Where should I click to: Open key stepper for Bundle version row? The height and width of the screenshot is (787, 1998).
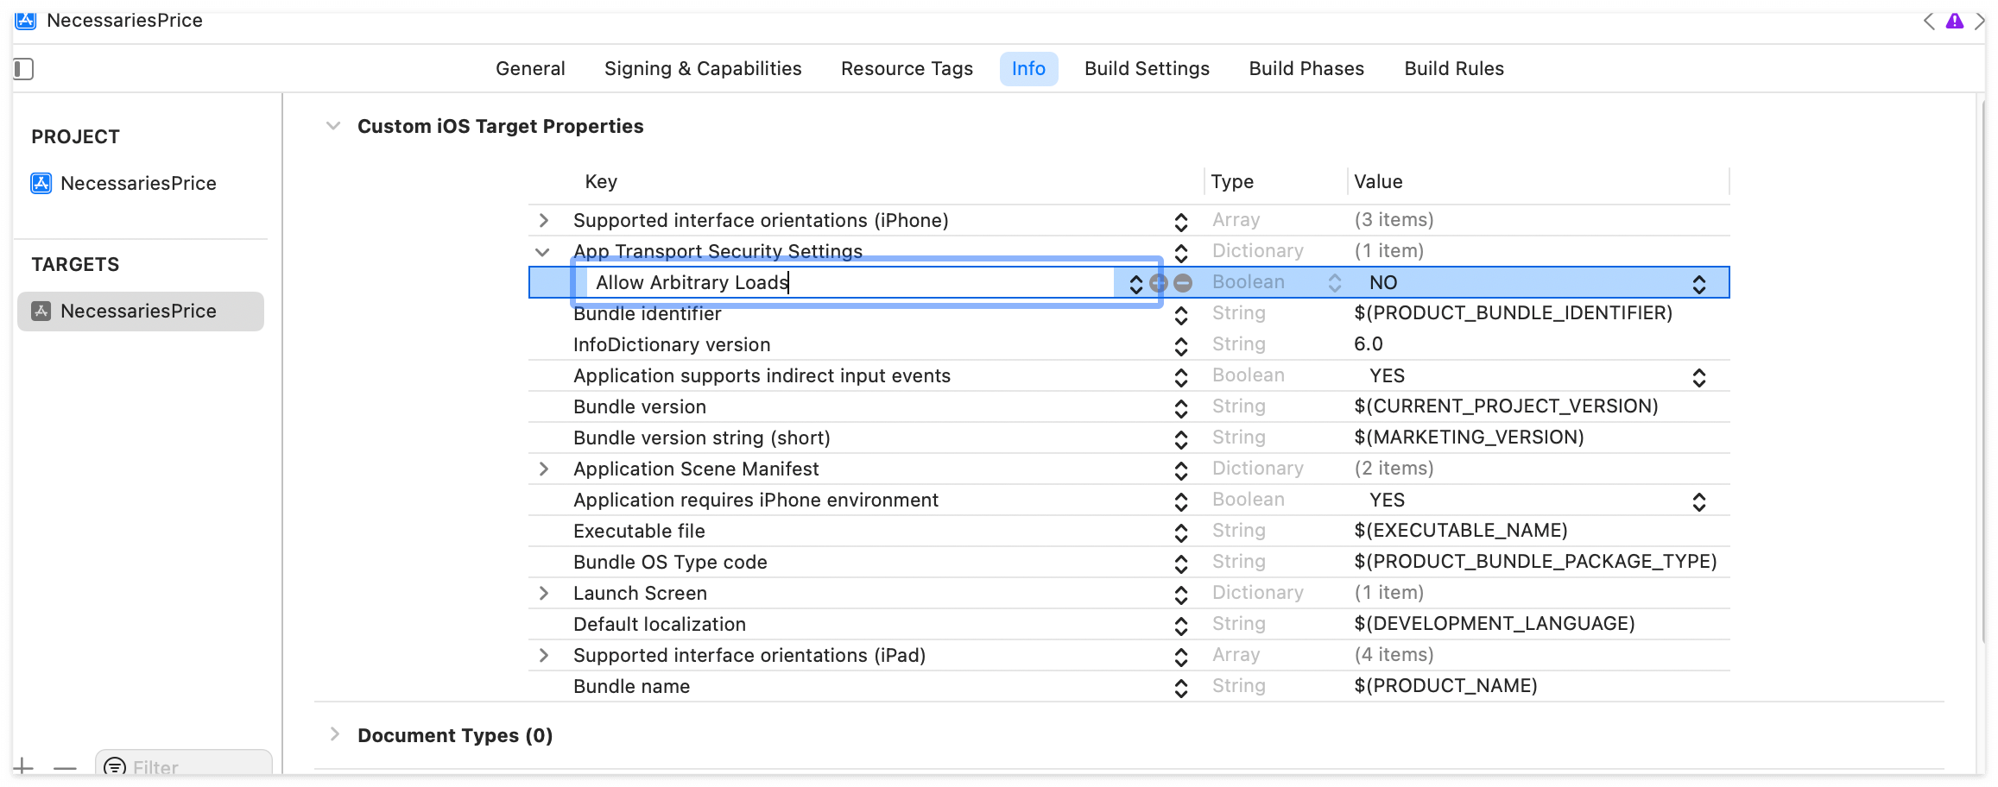(1181, 408)
